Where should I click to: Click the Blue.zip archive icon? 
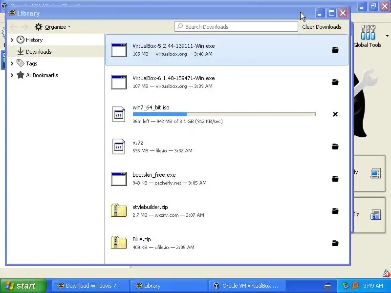119,243
